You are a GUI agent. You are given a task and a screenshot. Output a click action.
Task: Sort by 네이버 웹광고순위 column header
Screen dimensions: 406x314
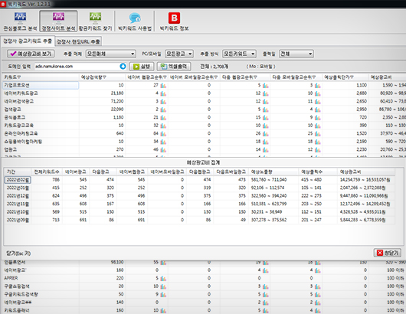(x=147, y=77)
